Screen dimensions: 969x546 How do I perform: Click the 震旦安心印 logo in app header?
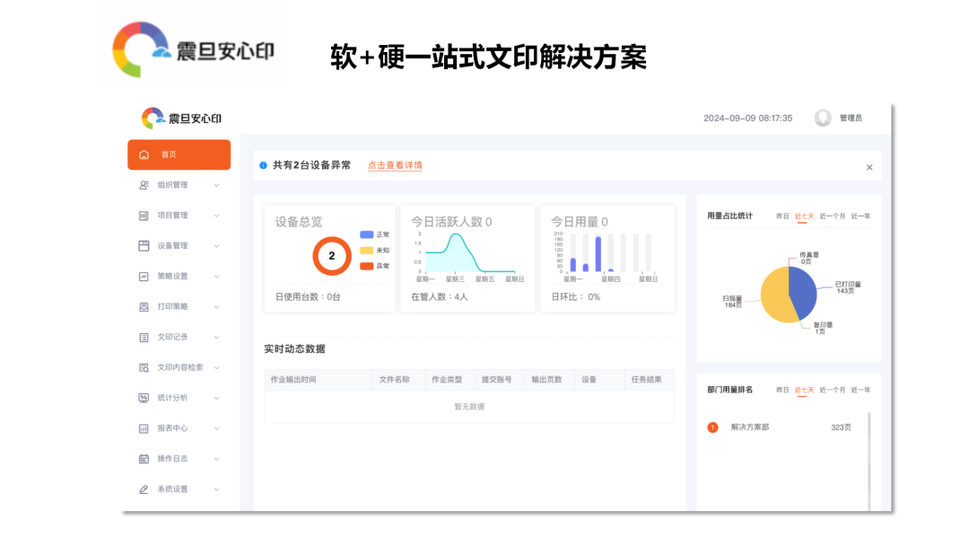[x=181, y=118]
